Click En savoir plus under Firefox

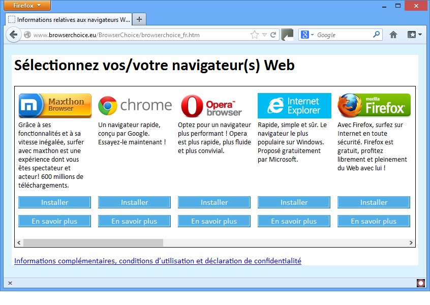(x=374, y=221)
